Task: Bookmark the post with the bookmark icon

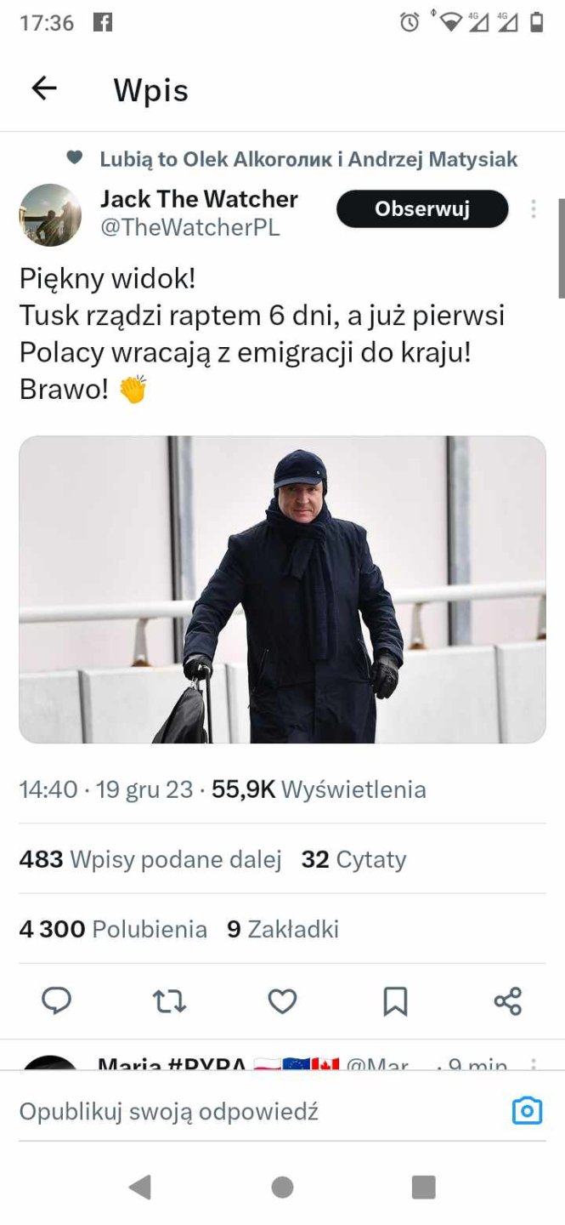Action: 395,1001
